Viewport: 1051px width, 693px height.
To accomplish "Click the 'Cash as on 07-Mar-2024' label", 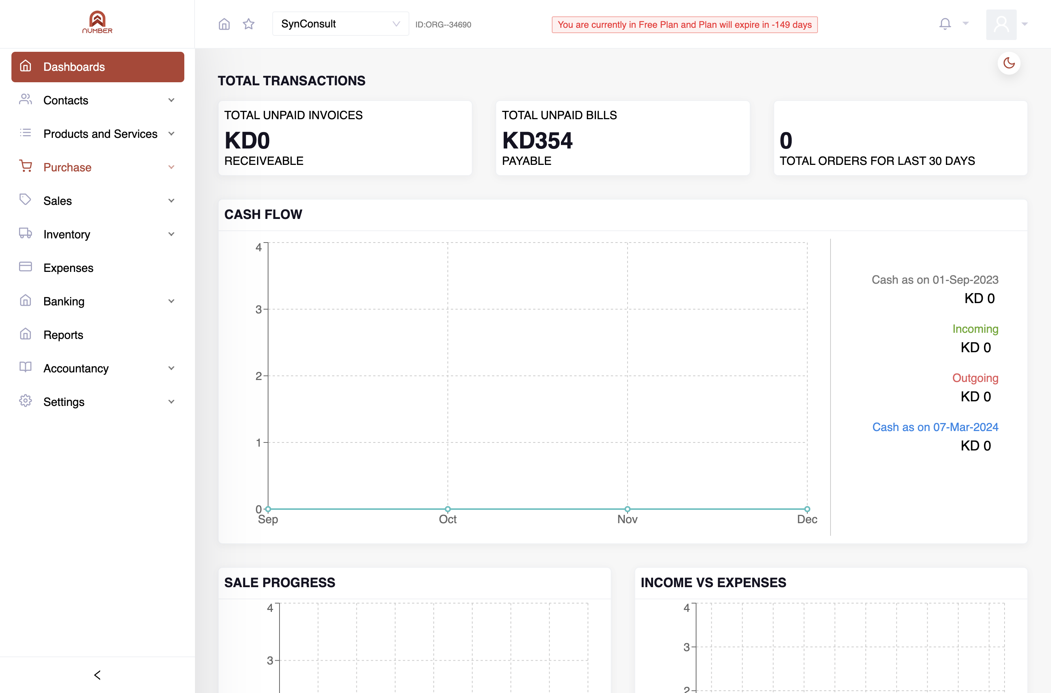I will coord(935,427).
